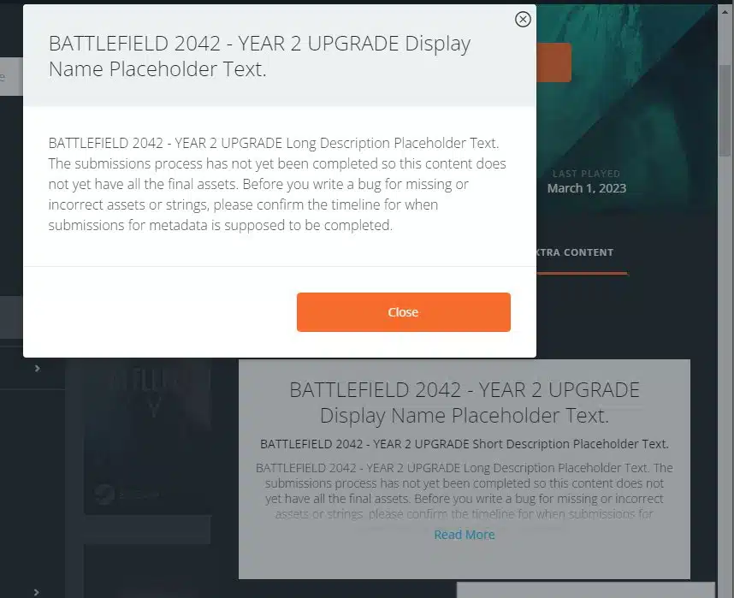Click the Year 2 Upgrade card title
Viewport: 734px width, 598px height.
pos(464,403)
